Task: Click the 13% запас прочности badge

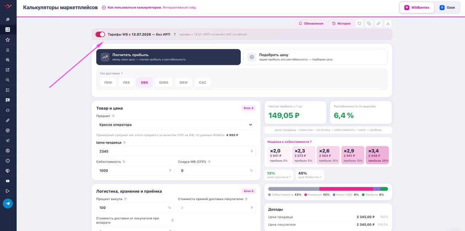Action: (279, 175)
